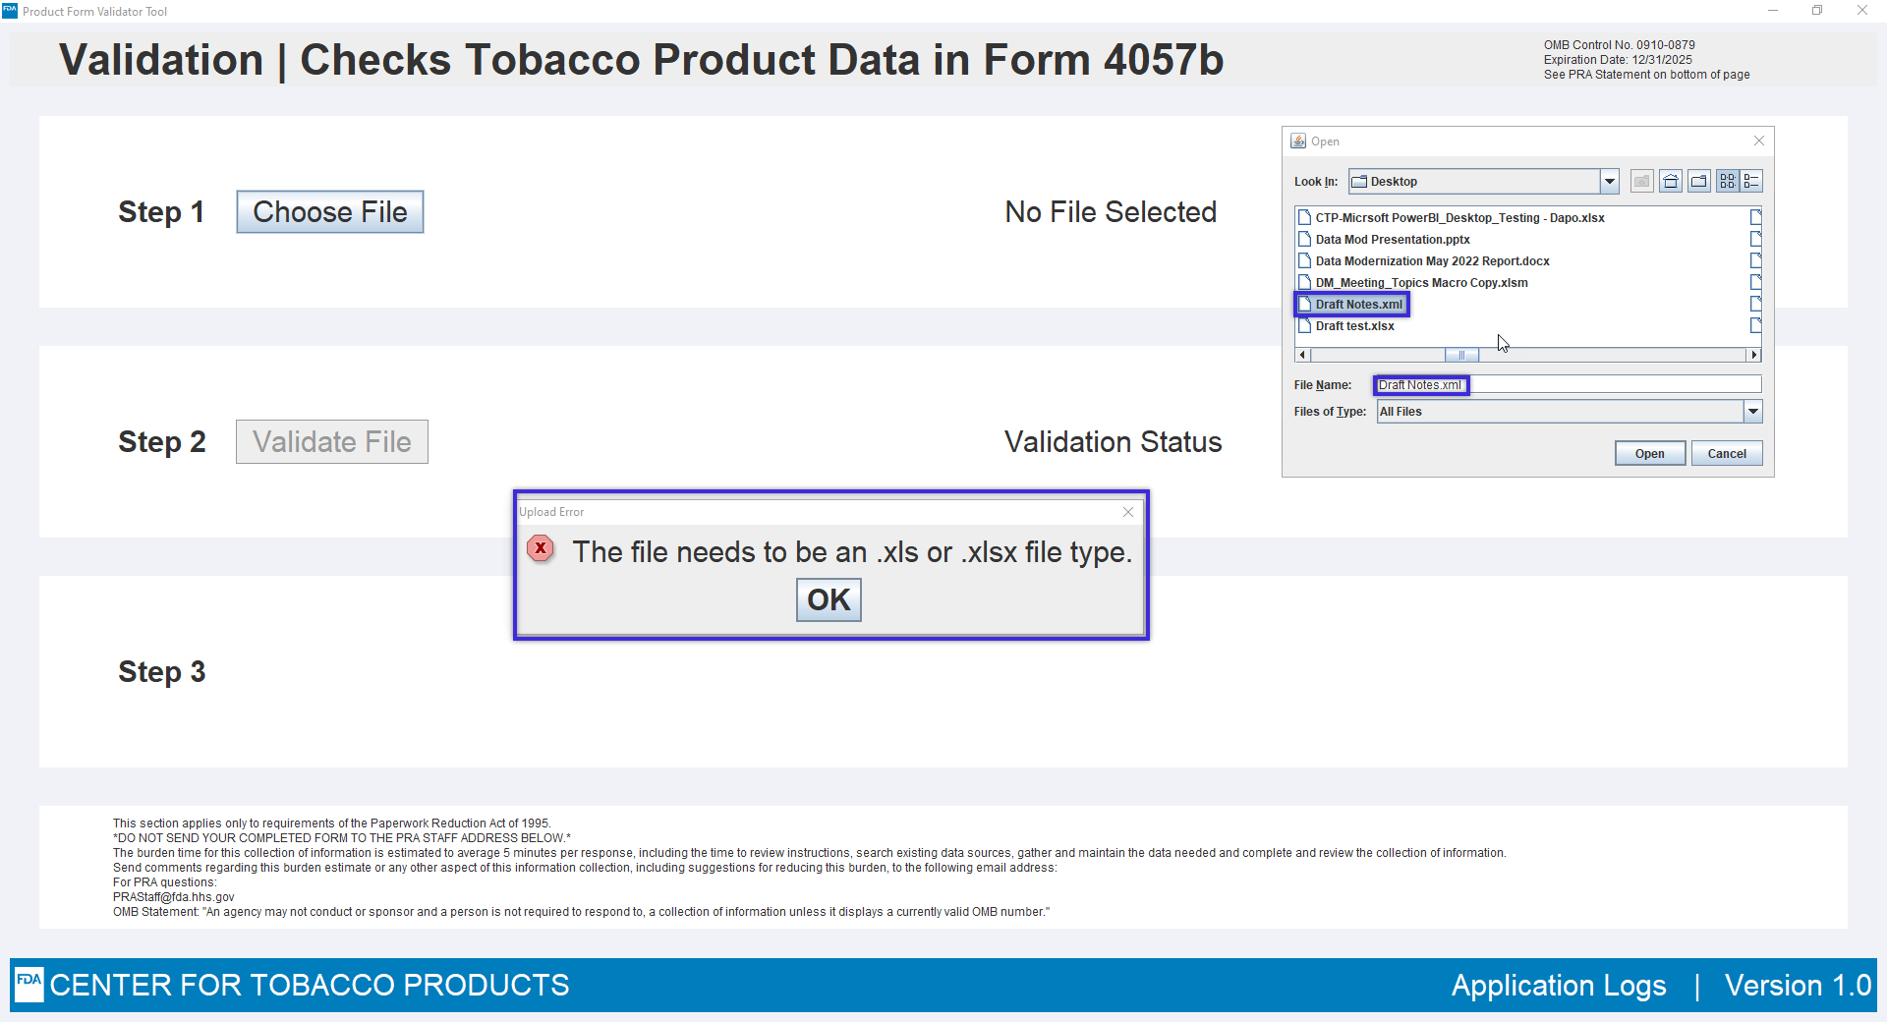Click the FDA logo in footer
Image resolution: width=1887 pixels, height=1022 pixels.
click(29, 984)
